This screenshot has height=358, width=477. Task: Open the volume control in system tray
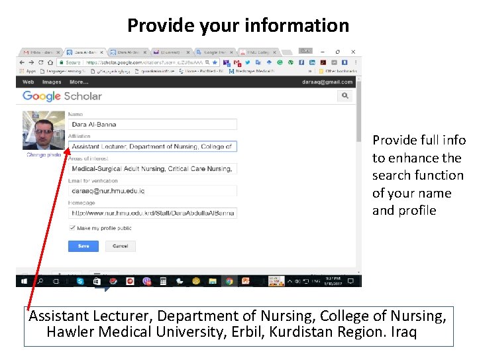click(297, 281)
